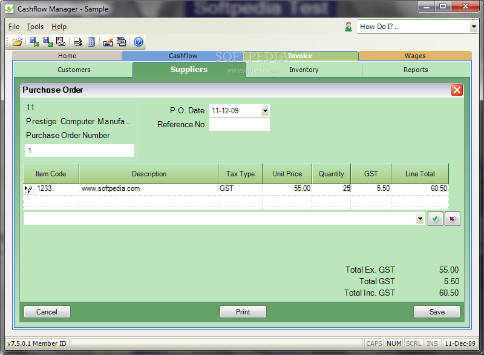Screen dimensions: 484x355
Task: Click the restore disk icon with the downward green arrow
Action: click(48, 42)
